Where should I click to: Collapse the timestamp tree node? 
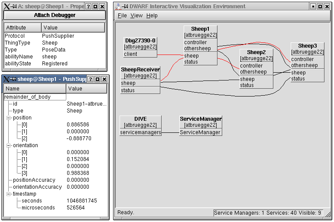point(8,194)
